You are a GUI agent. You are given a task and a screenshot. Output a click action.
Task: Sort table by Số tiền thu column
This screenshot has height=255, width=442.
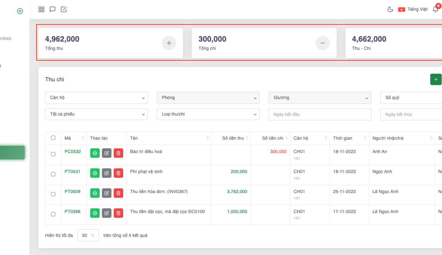(x=233, y=138)
